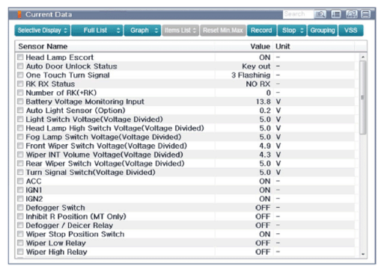The image size is (384, 272).
Task: Click the scrollbar down arrow
Action: point(363,254)
